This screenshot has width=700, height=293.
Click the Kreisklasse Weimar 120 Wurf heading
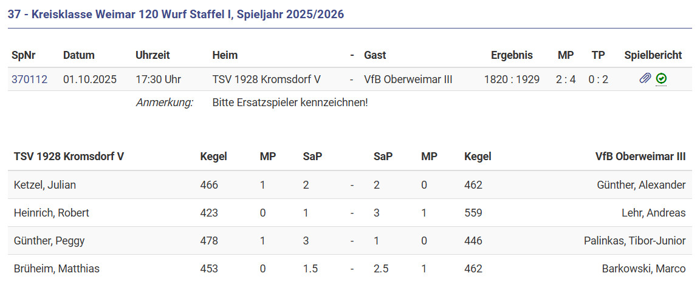(x=176, y=14)
